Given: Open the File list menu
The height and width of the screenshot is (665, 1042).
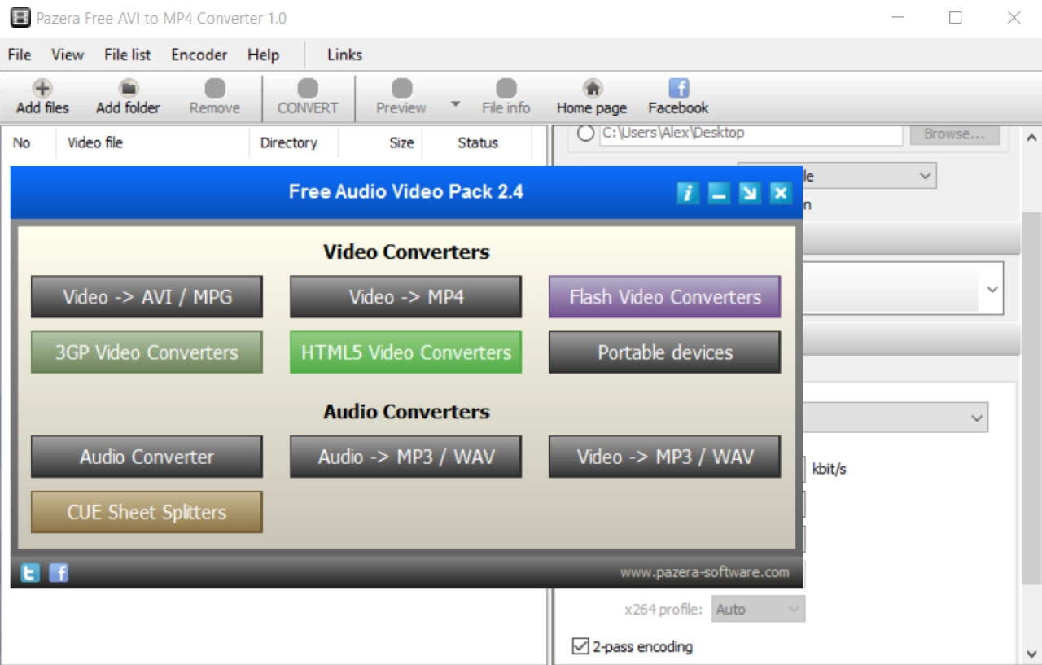Looking at the screenshot, I should [128, 55].
